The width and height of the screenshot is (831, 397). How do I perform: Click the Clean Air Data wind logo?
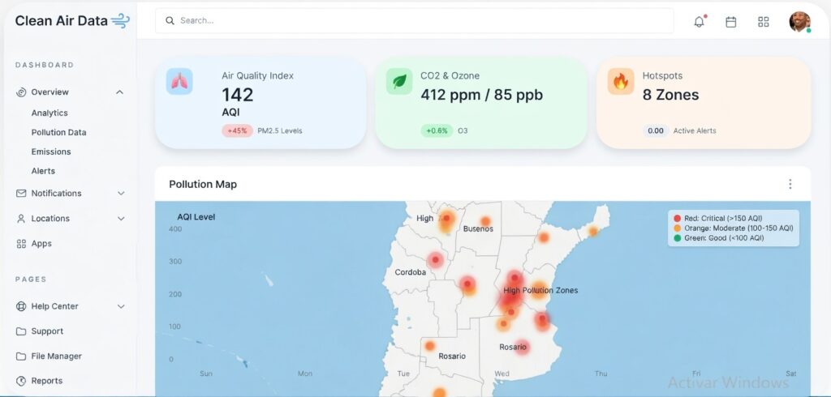(120, 21)
